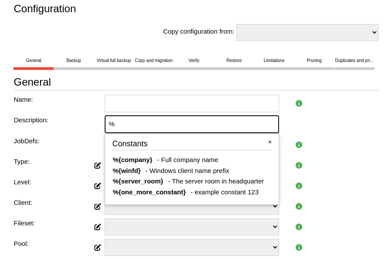Select the Limitations tab
Viewport: 392px width, 259px height.
(x=274, y=60)
